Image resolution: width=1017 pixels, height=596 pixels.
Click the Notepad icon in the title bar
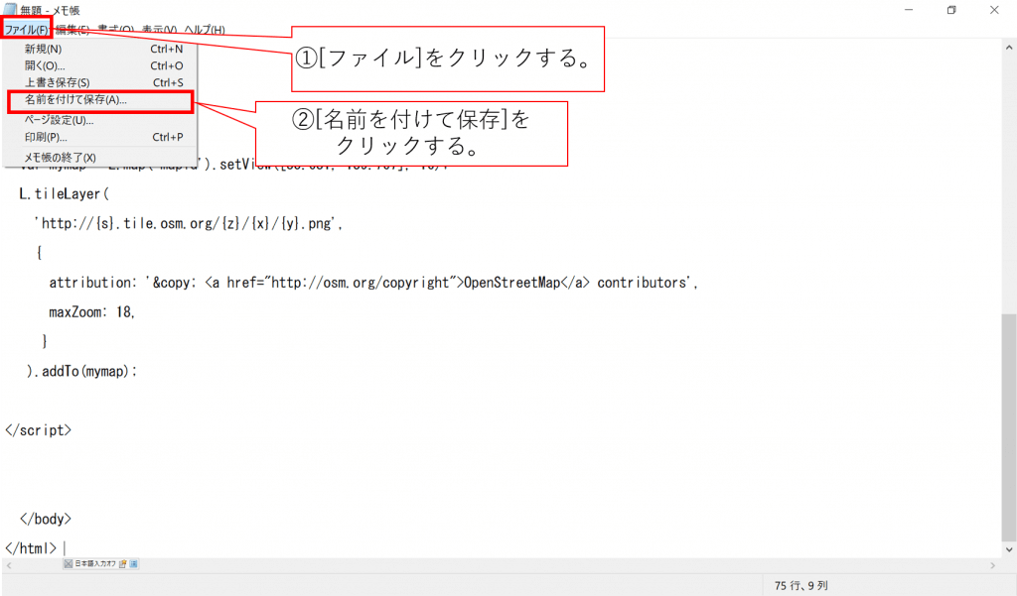click(x=10, y=10)
